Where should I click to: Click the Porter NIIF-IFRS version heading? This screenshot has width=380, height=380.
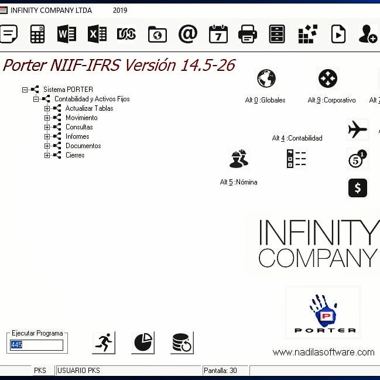(x=119, y=65)
